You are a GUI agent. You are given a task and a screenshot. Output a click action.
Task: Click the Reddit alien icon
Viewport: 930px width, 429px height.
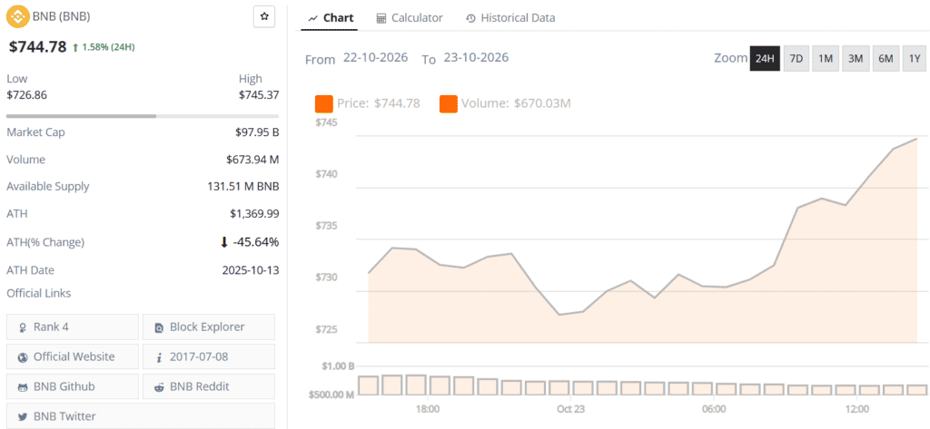tap(159, 387)
